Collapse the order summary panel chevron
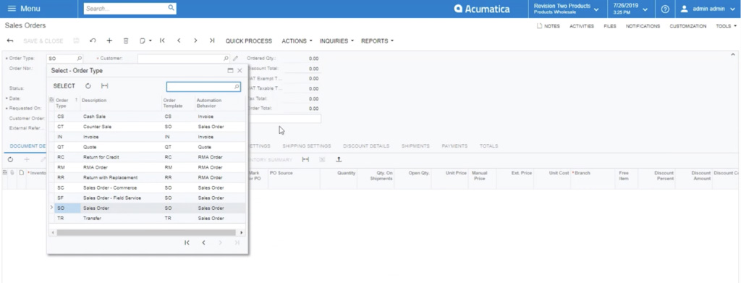741x283 pixels. (732, 55)
